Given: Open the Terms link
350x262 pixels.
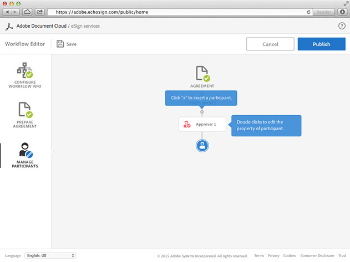Looking at the screenshot, I should [x=259, y=255].
